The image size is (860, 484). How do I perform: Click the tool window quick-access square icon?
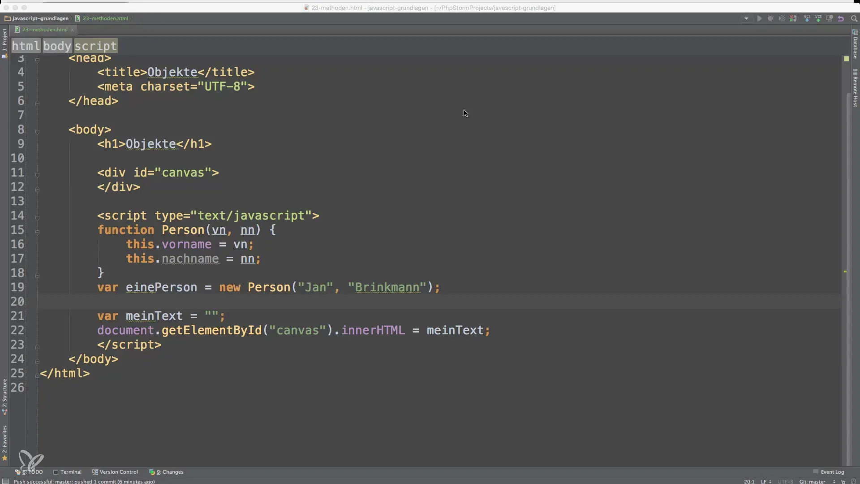tap(5, 481)
